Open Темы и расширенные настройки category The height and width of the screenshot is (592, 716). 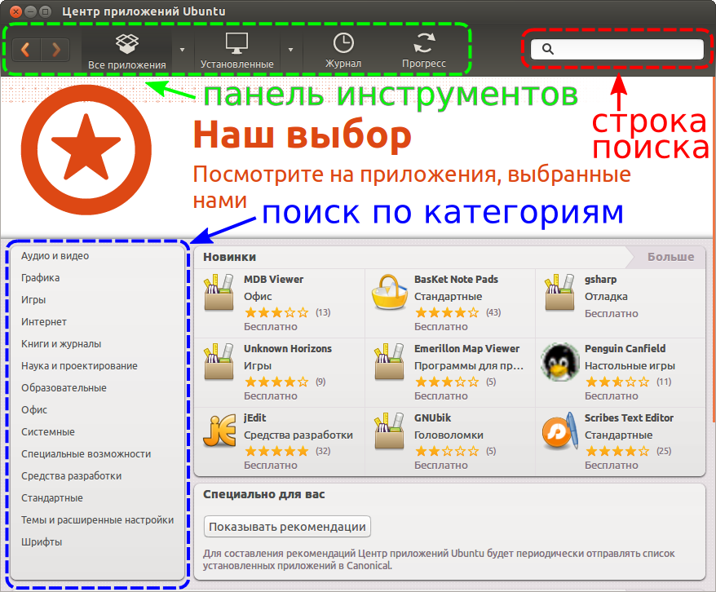pos(97,520)
